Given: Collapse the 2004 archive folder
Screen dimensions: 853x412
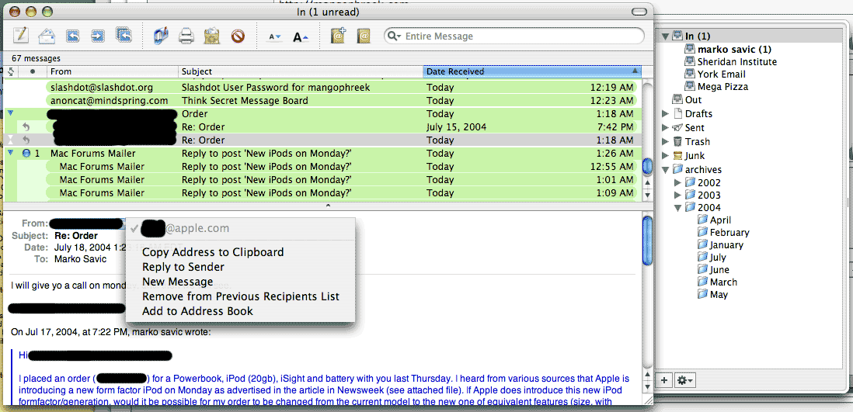Looking at the screenshot, I should click(678, 208).
